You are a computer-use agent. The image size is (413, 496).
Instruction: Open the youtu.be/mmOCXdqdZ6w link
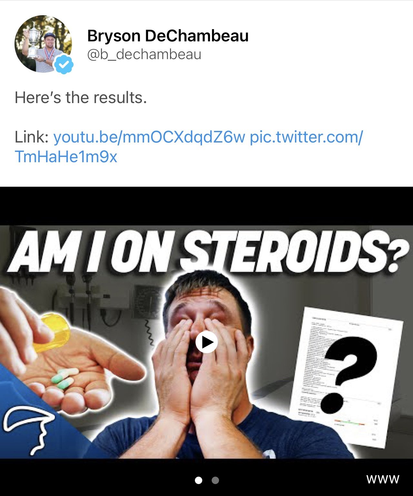(149, 137)
